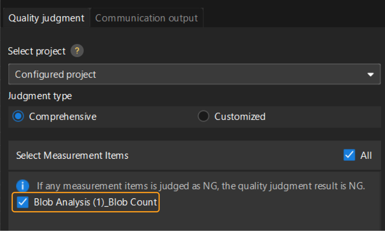Viewport: 385px width, 231px height.
Task: Click the 'Blob Analysis (1)_Blob Count' label text
Action: [x=95, y=202]
